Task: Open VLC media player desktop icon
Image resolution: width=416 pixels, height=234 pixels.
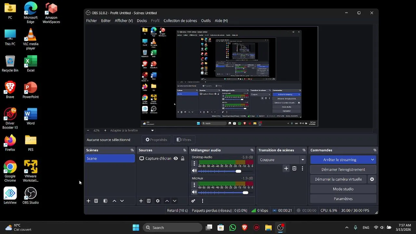Action: tap(31, 39)
